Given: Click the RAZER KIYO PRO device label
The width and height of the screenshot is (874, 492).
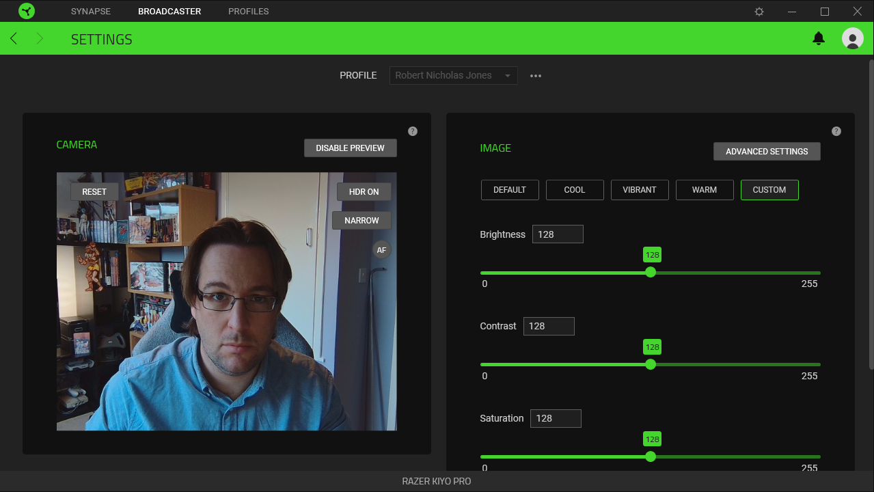Looking at the screenshot, I should (437, 481).
